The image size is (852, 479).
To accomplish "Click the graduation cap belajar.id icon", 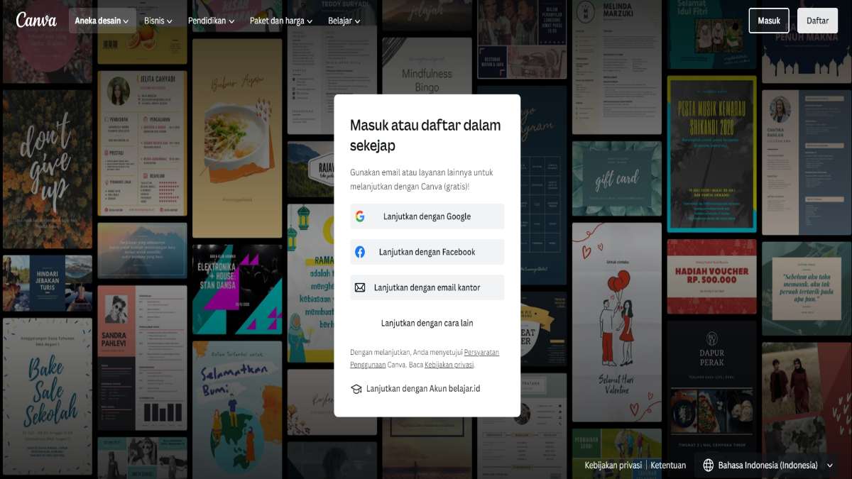I will click(356, 389).
